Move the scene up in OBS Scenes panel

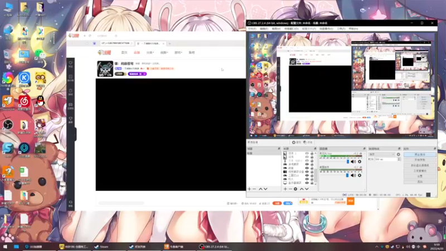click(x=260, y=189)
